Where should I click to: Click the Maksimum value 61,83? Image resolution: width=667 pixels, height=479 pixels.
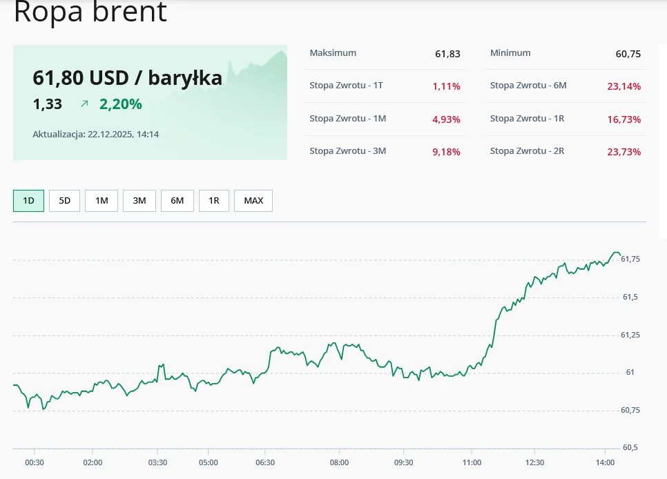(x=447, y=53)
